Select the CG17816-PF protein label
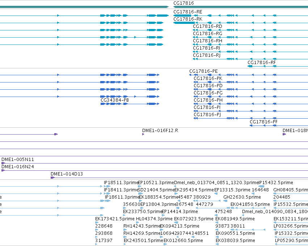The image size is (308, 246). tap(263, 122)
